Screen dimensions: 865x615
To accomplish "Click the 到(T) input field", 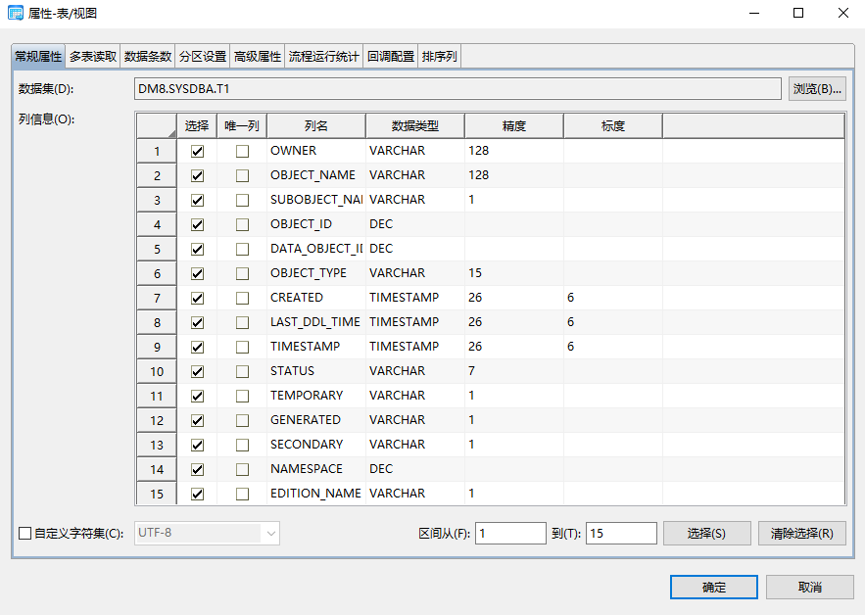I will 621,534.
